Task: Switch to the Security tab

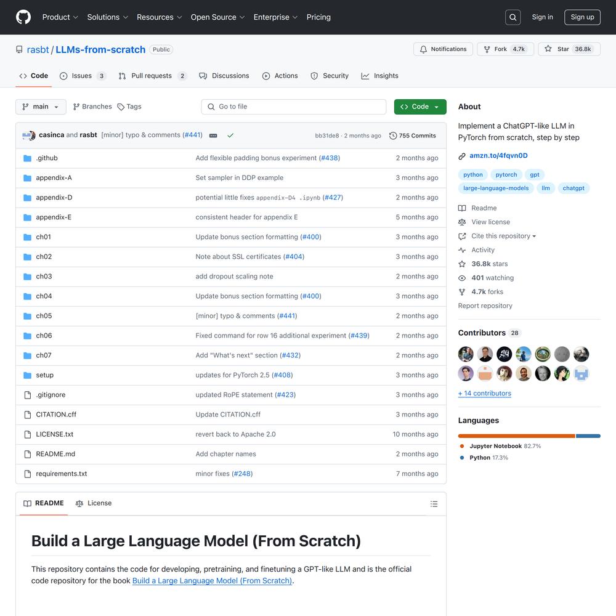Action: click(x=329, y=76)
